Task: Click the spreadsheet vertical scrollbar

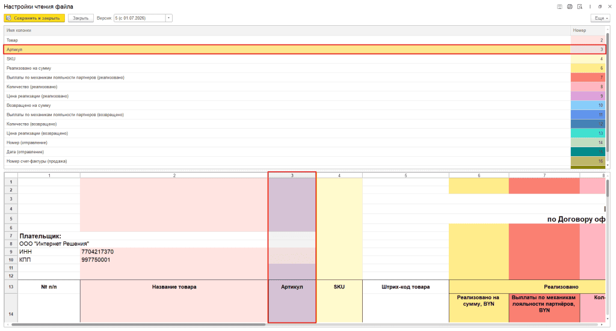Action: [608, 188]
